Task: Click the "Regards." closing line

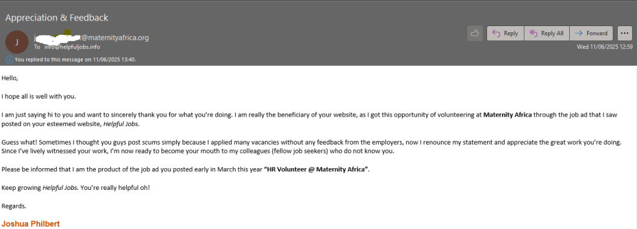Action: [x=14, y=206]
